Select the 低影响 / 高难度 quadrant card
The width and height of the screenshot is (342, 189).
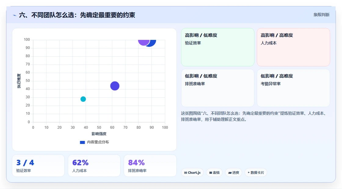click(293, 88)
